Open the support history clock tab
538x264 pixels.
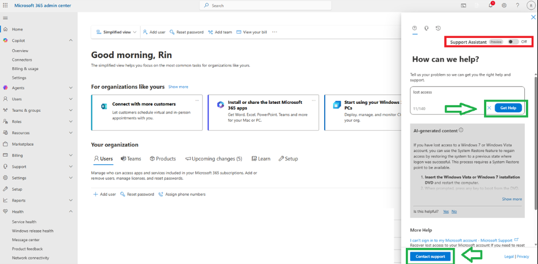(x=438, y=29)
